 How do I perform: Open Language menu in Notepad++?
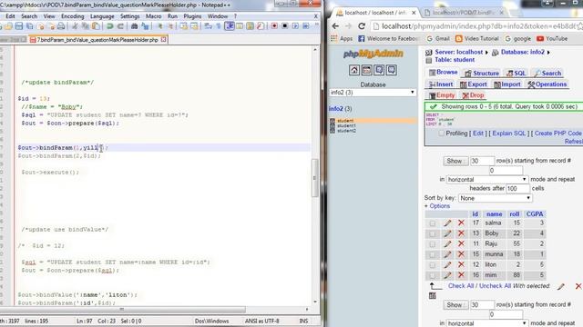[x=102, y=16]
